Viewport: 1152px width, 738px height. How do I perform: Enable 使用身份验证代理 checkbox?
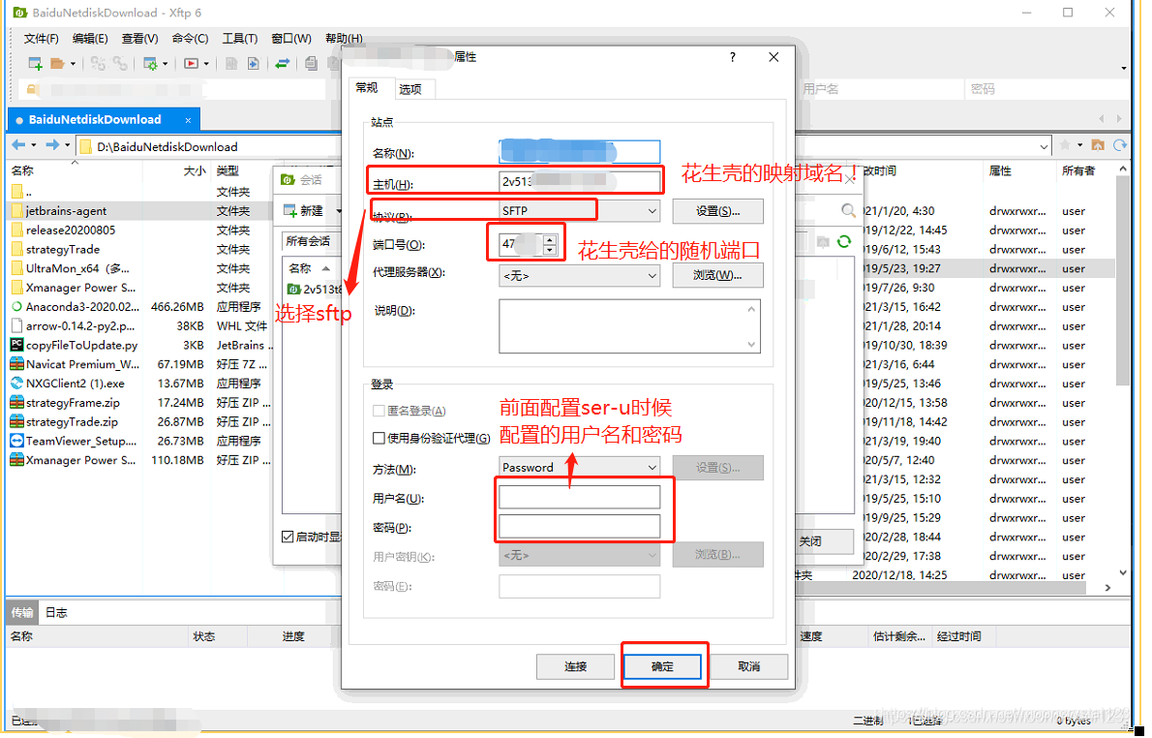(x=379, y=438)
